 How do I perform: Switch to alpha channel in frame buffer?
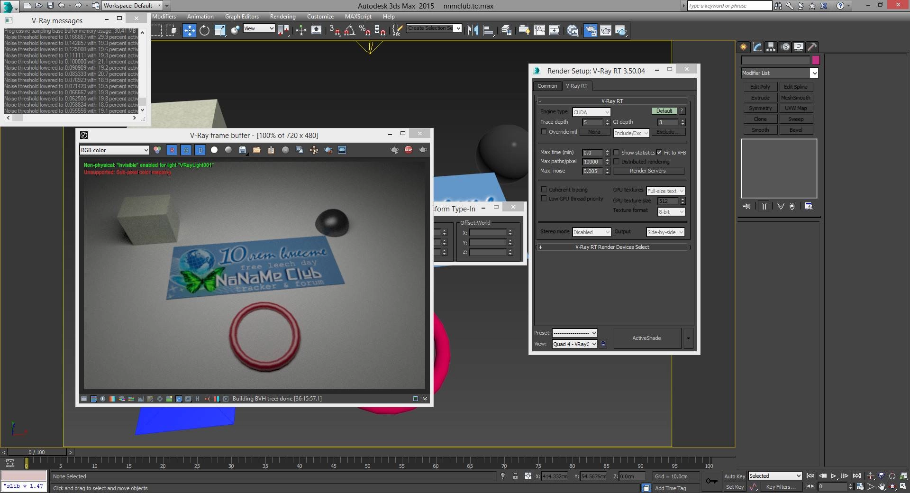click(214, 150)
